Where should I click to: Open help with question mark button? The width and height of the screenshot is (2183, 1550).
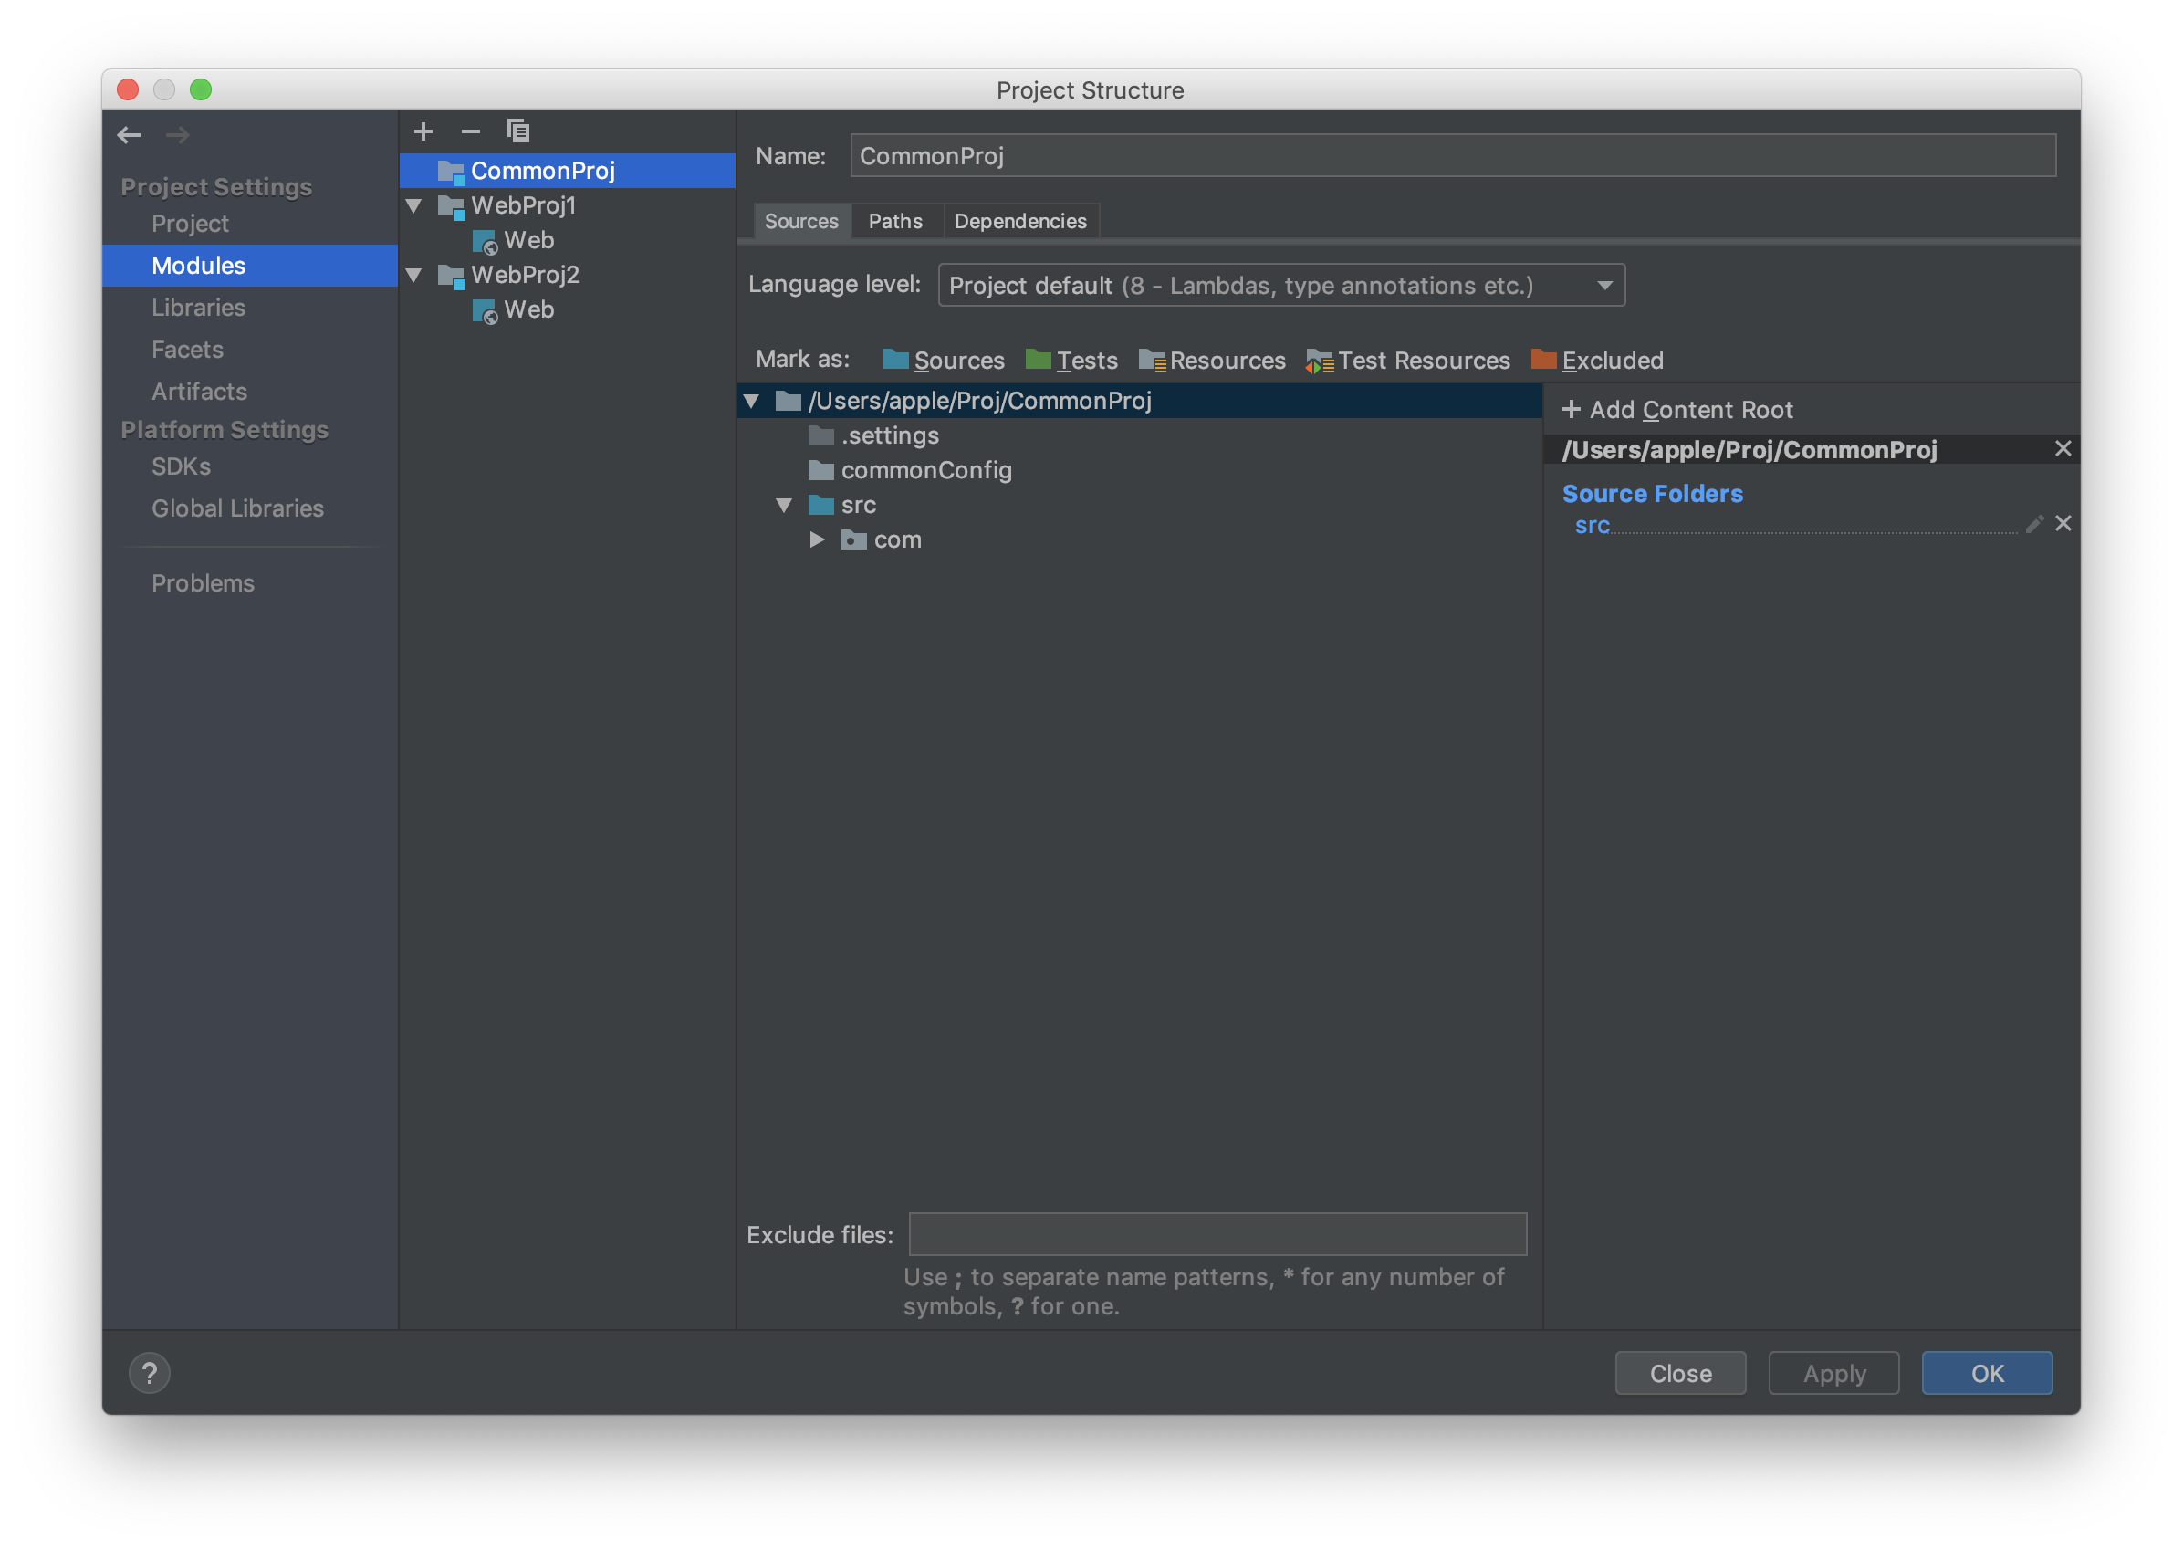150,1374
